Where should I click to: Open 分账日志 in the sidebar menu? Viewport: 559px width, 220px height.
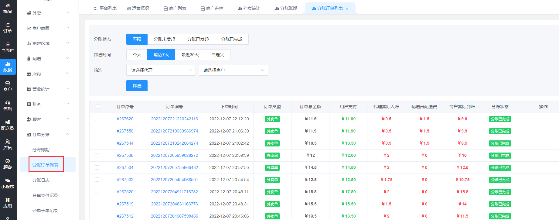41,180
